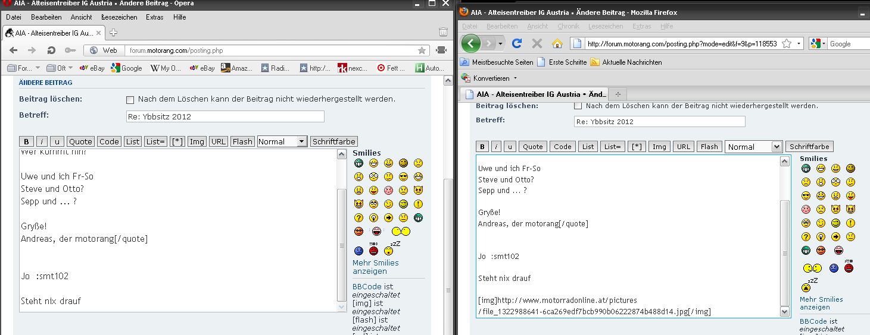Open Aktuelle Nachrichten feed bookmark in Firefox
Viewport: 870px width, 335px height.
pos(626,62)
